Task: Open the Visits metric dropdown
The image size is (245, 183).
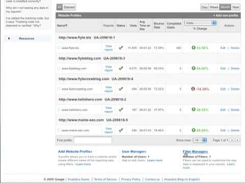Action: click(200, 23)
